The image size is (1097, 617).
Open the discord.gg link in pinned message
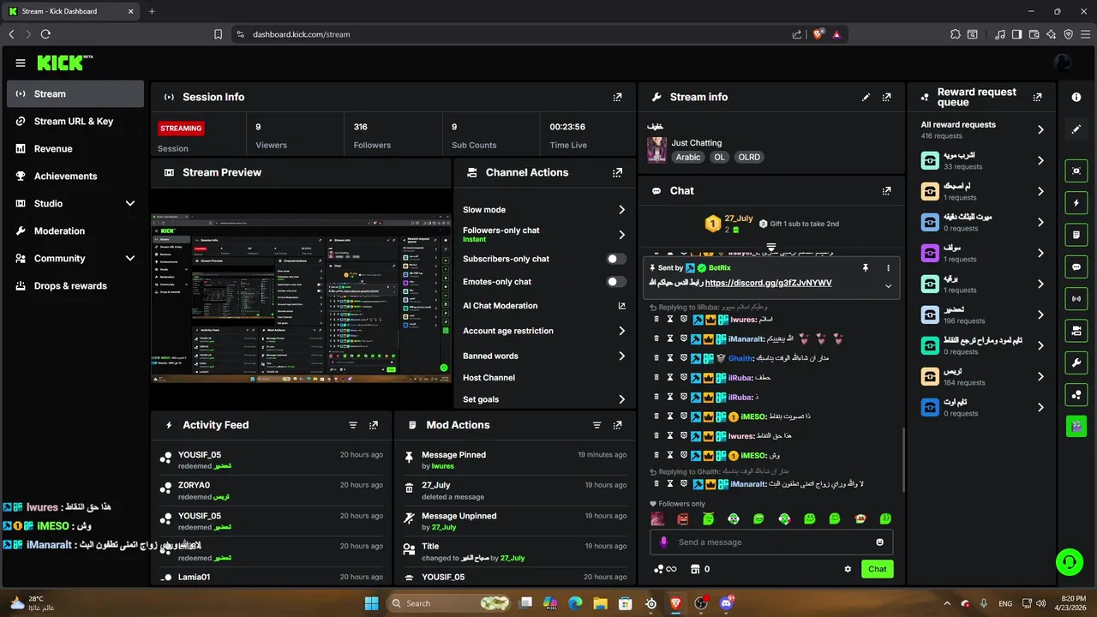(x=768, y=283)
